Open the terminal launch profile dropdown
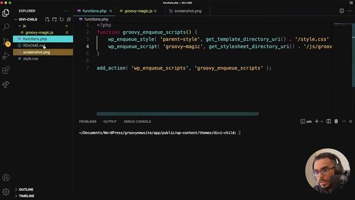 (322, 122)
